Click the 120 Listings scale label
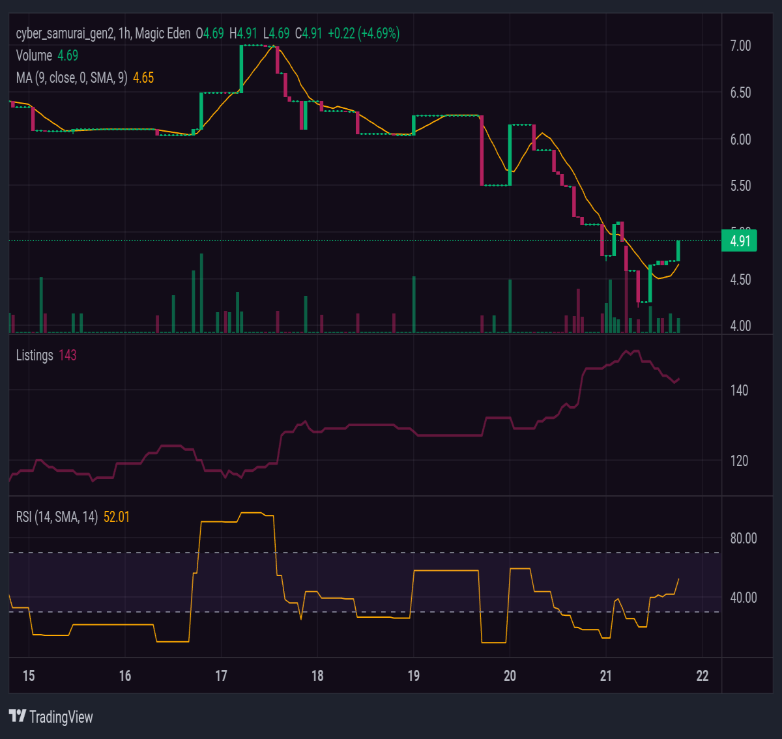 point(739,461)
